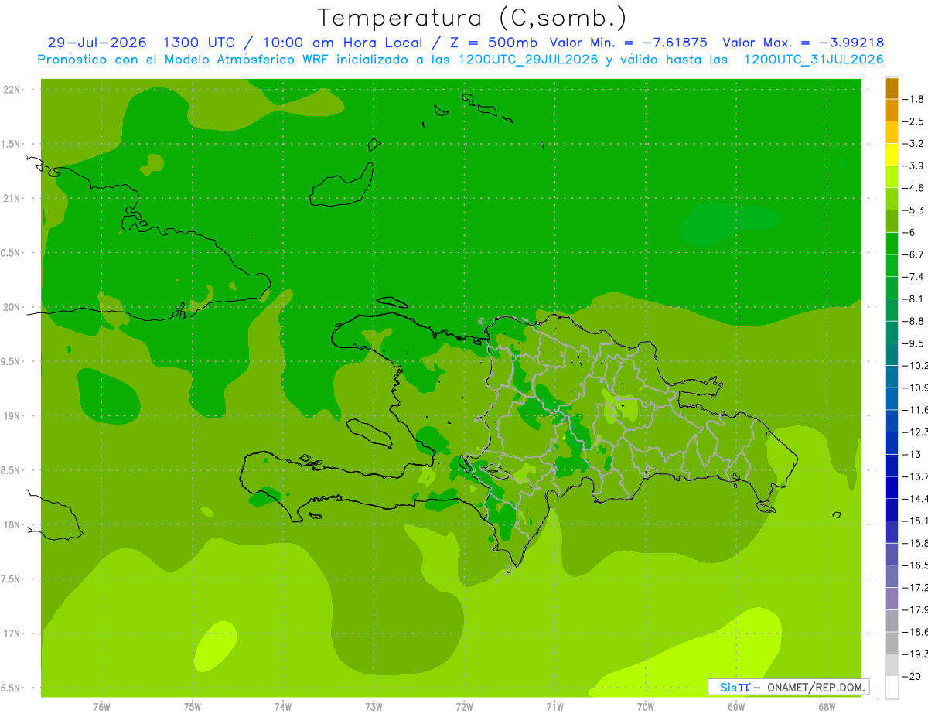
Task: Click the forecast date '29-Jul-2026'
Action: point(97,43)
